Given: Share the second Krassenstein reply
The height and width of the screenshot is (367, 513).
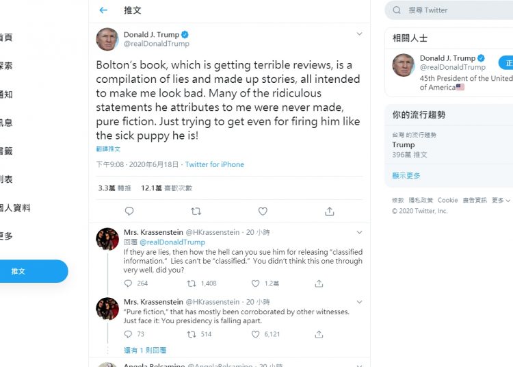Looking at the screenshot, I should click(x=319, y=334).
